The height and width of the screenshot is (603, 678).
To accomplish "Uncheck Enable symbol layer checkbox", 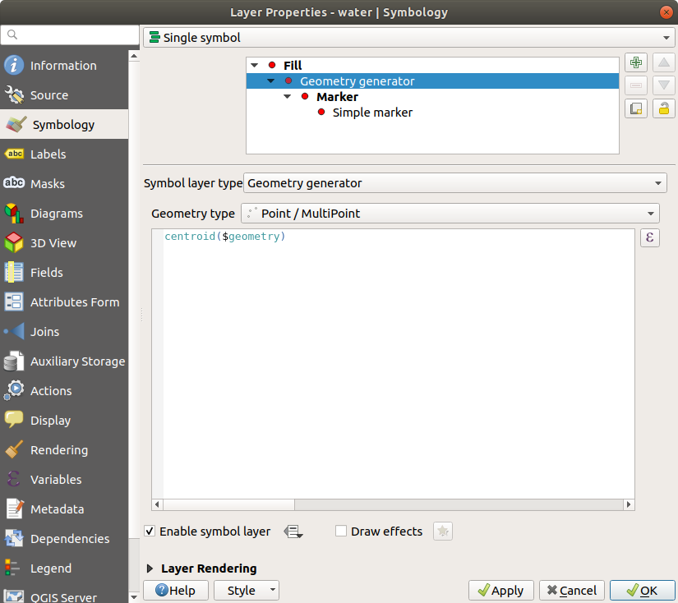I will point(150,532).
